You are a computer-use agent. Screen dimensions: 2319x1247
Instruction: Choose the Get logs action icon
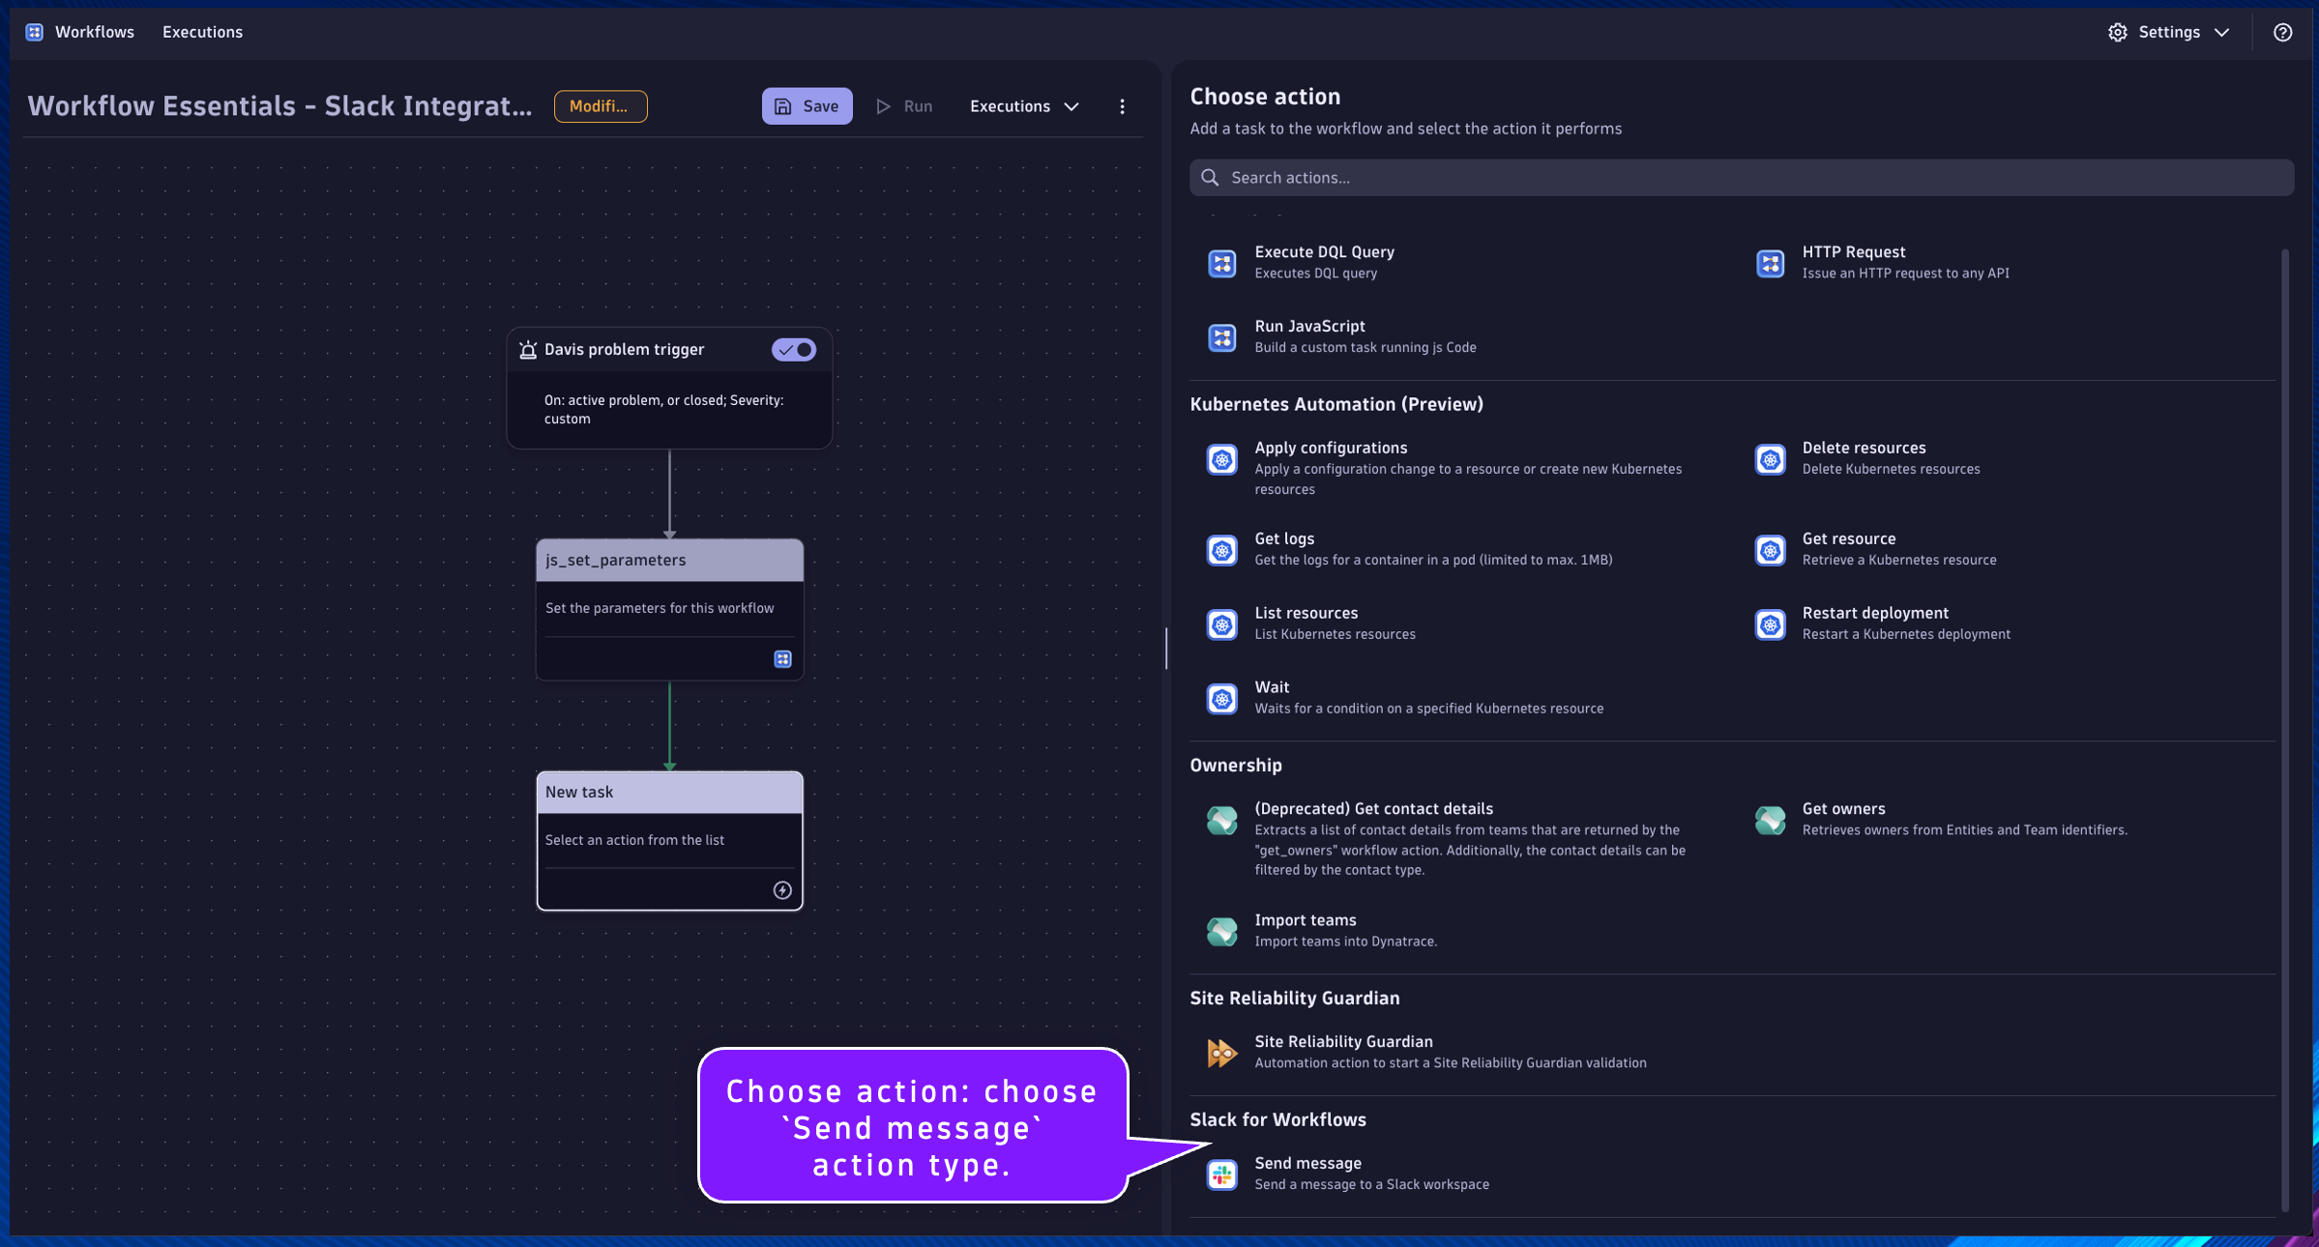(x=1222, y=551)
